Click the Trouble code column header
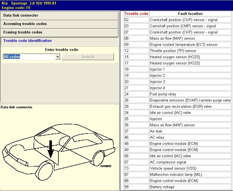The width and height of the screenshot is (233, 191). [x=136, y=14]
